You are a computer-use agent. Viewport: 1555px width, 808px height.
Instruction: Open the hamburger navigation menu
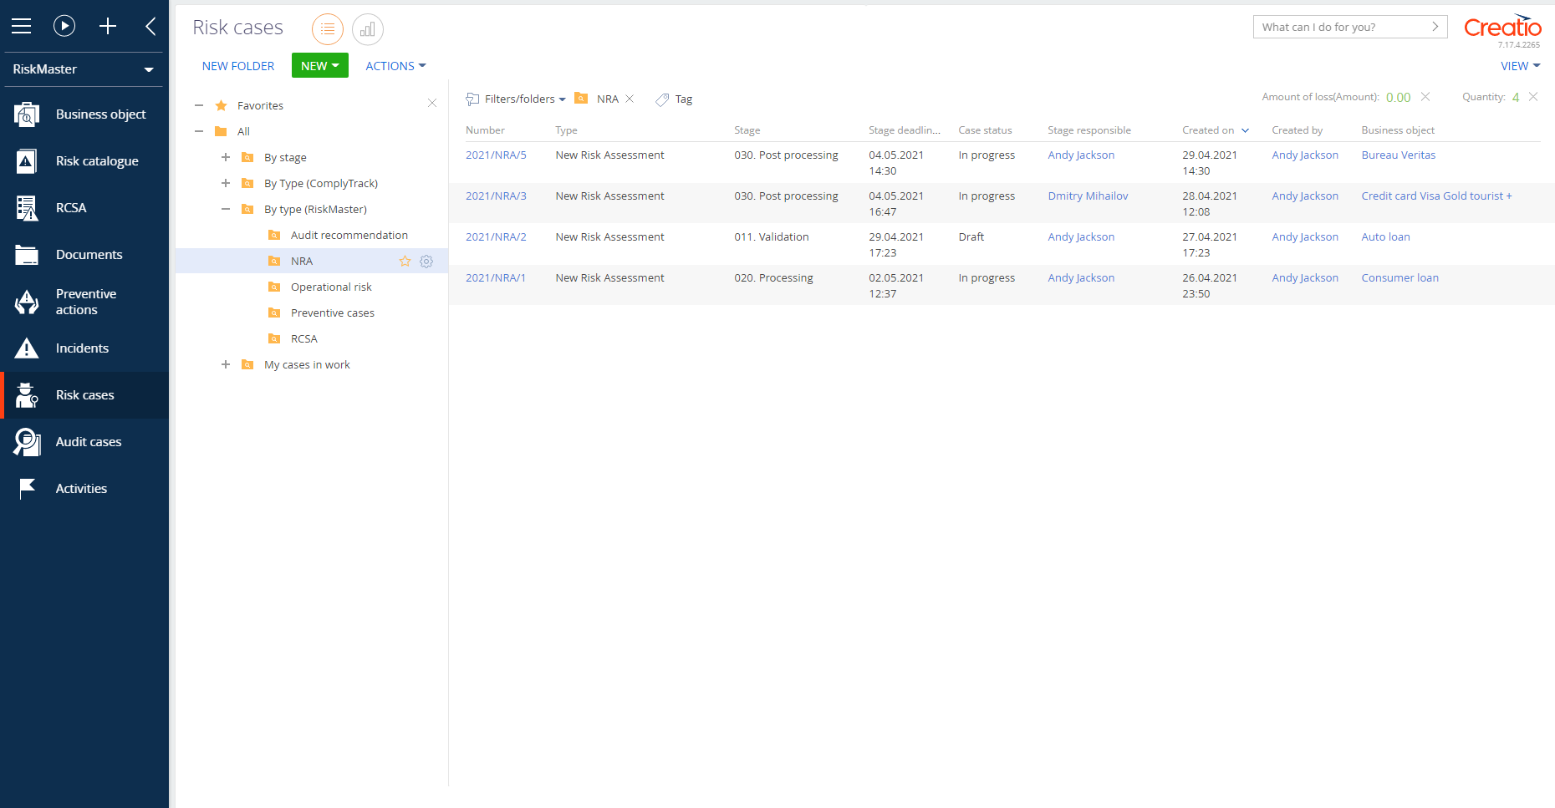click(21, 26)
